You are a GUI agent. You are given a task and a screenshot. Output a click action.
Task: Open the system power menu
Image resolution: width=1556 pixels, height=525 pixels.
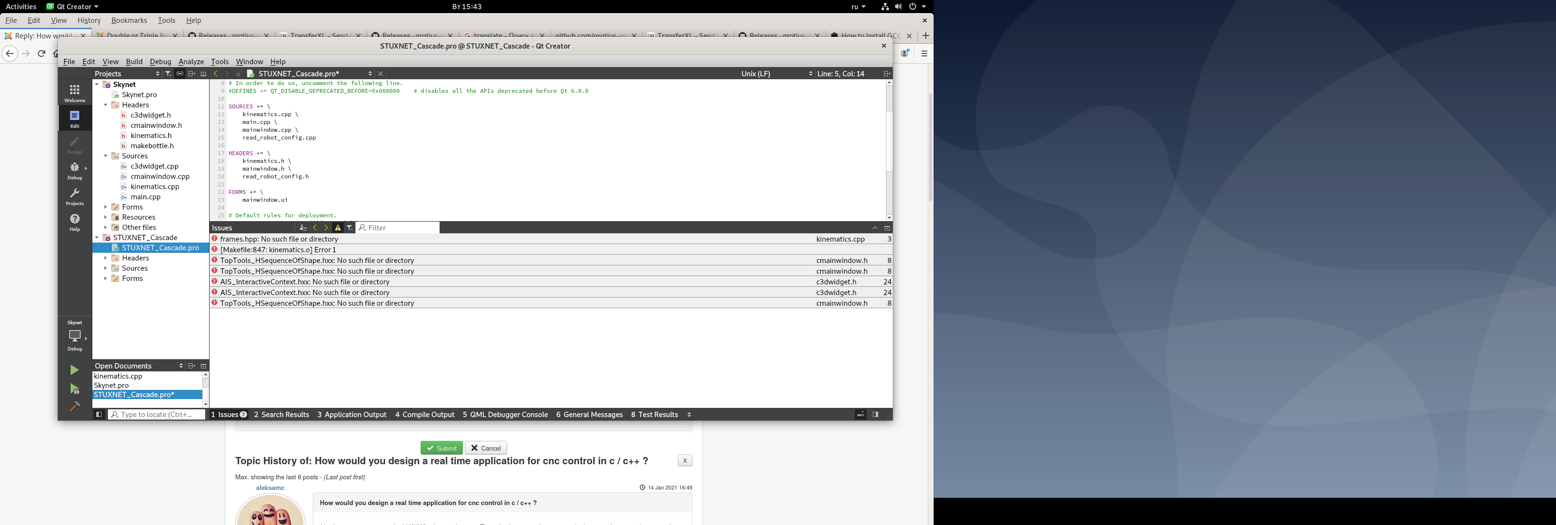917,7
